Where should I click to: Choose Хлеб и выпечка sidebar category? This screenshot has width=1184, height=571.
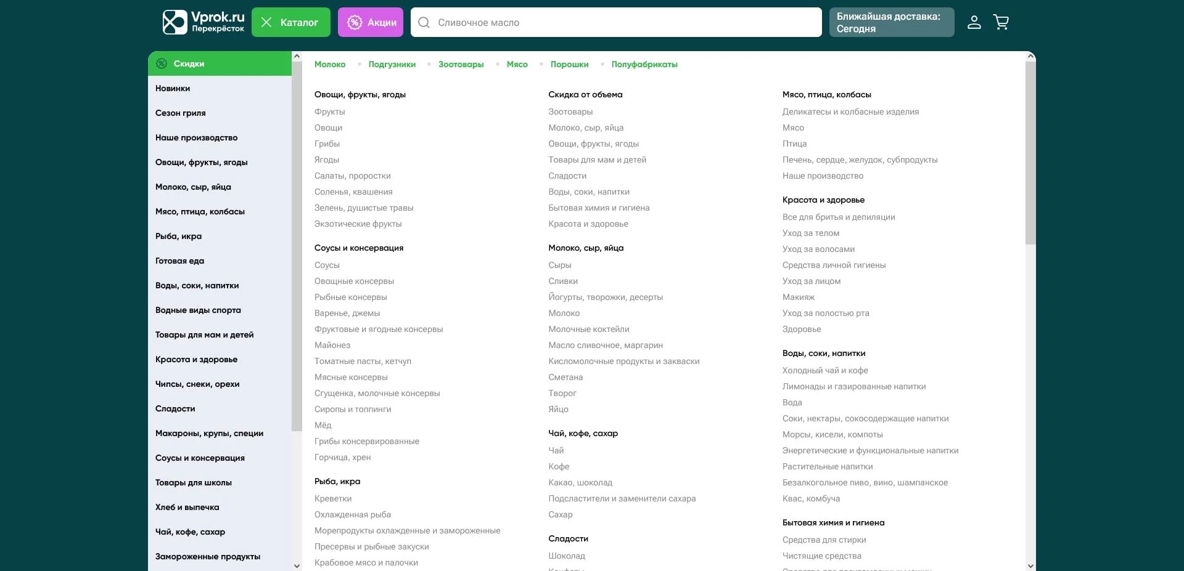coord(187,508)
